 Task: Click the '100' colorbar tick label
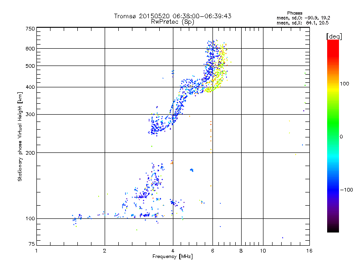pos(344,84)
